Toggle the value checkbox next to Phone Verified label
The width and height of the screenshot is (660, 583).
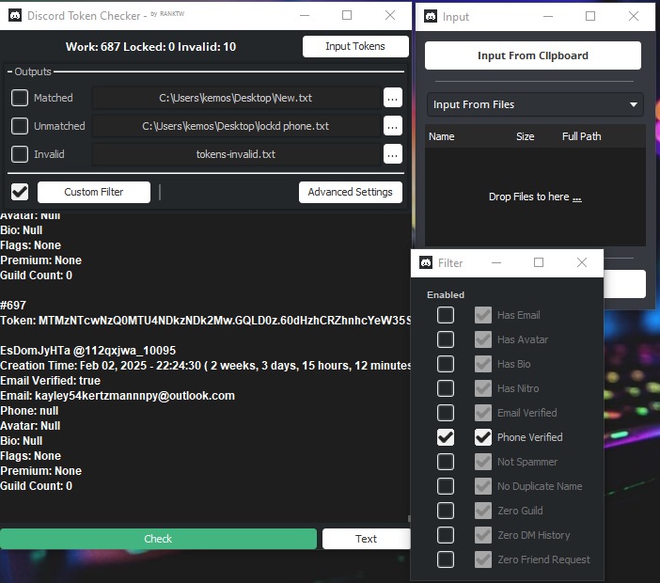pos(483,437)
